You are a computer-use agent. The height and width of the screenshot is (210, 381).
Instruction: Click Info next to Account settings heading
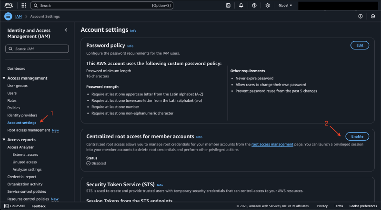pyautogui.click(x=133, y=31)
